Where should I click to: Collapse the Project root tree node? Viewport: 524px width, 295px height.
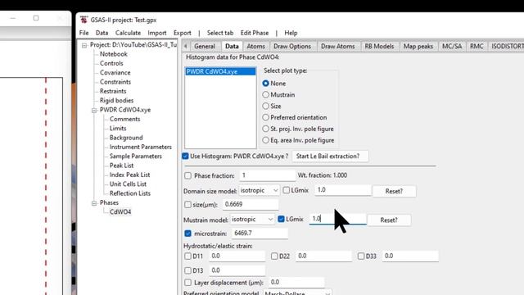click(x=84, y=45)
